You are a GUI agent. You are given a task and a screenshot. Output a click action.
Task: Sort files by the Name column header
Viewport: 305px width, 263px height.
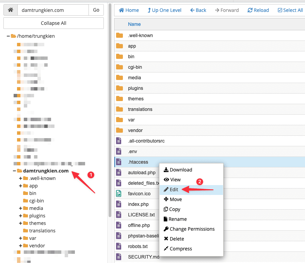coord(134,24)
